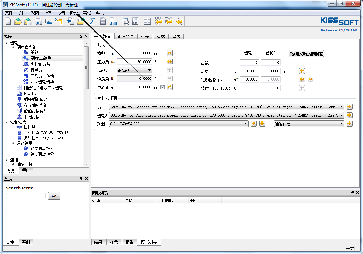This screenshot has width=363, height=254.
Task: Open the database tool icon
Action: click(125, 21)
